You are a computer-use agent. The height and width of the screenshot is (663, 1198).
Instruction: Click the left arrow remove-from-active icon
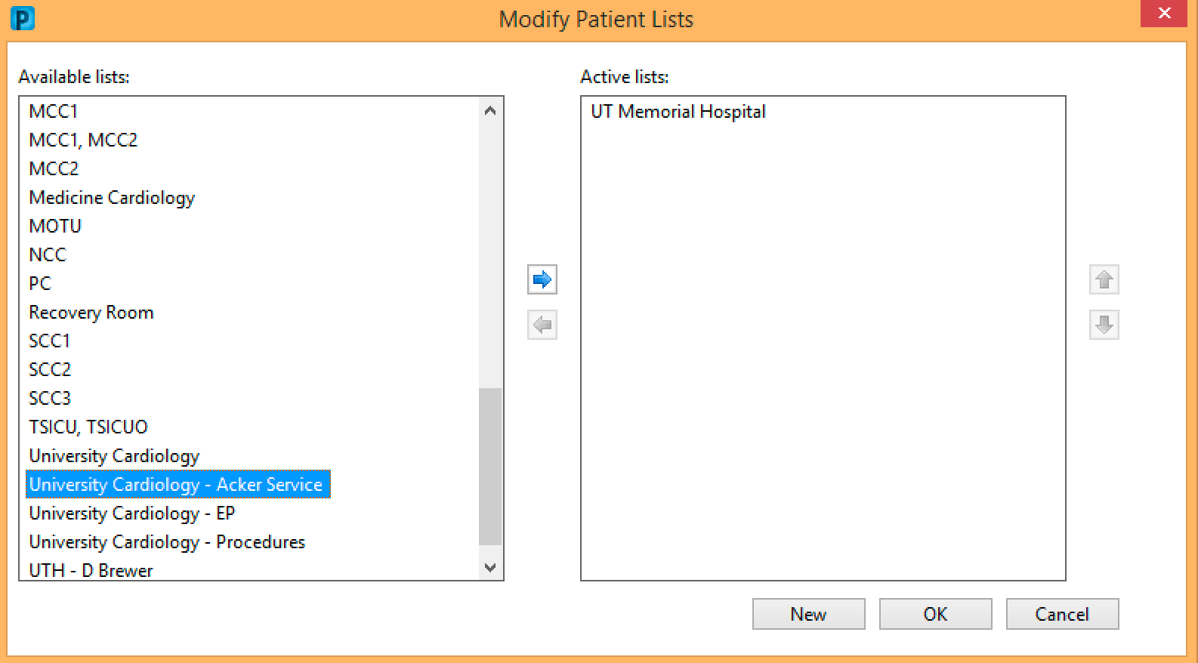542,325
